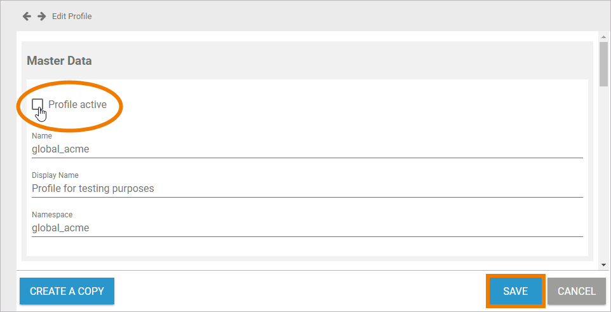
Task: Click the Display Name field label
Action: pos(55,175)
